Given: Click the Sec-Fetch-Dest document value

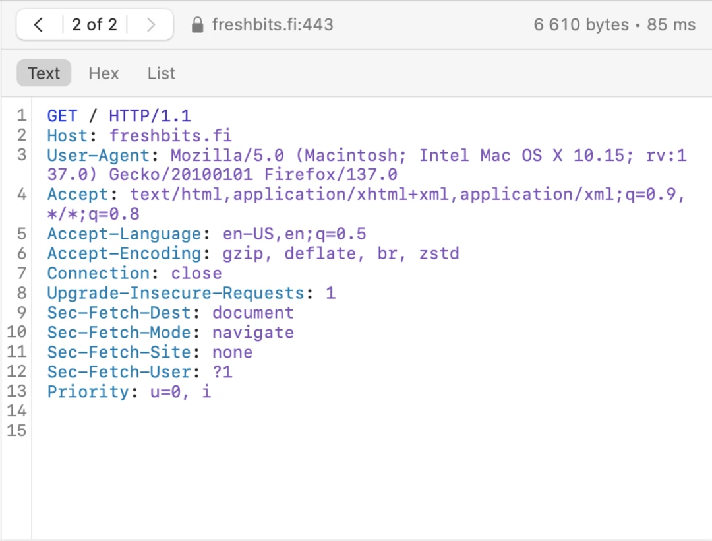Looking at the screenshot, I should click(x=253, y=313).
